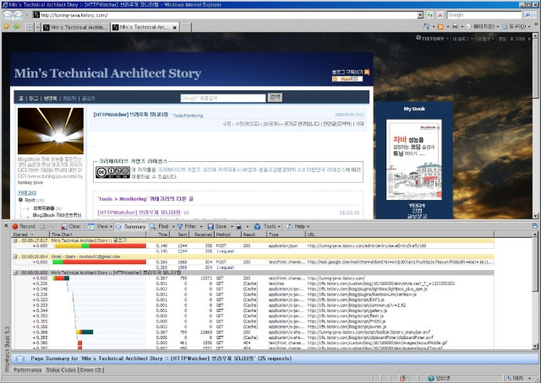Collapse the Root category tree node

tap(20, 200)
